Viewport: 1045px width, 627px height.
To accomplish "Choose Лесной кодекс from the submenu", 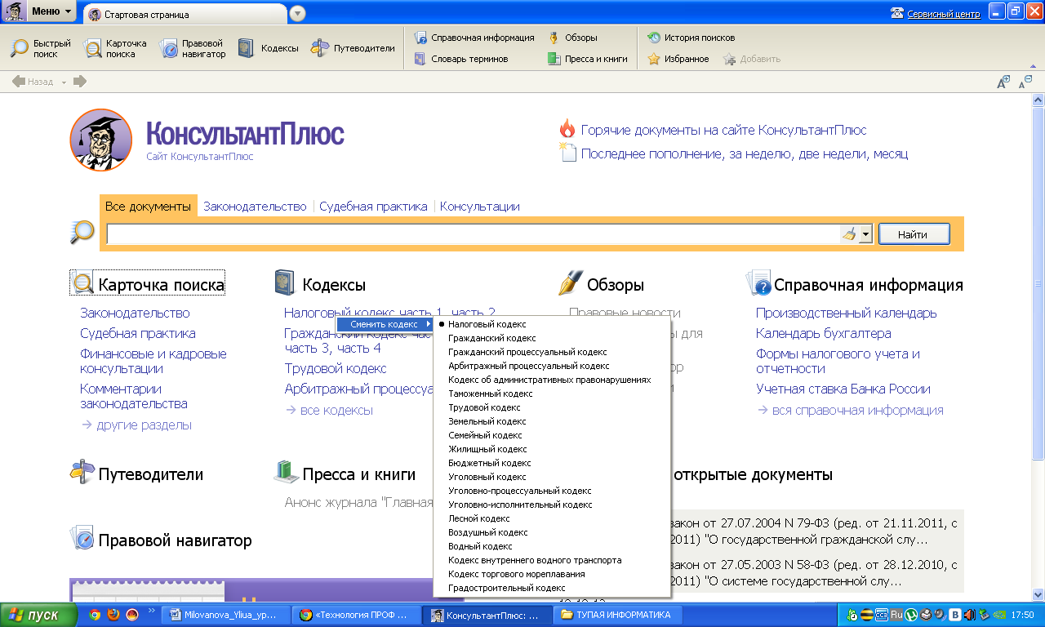I will point(553,518).
